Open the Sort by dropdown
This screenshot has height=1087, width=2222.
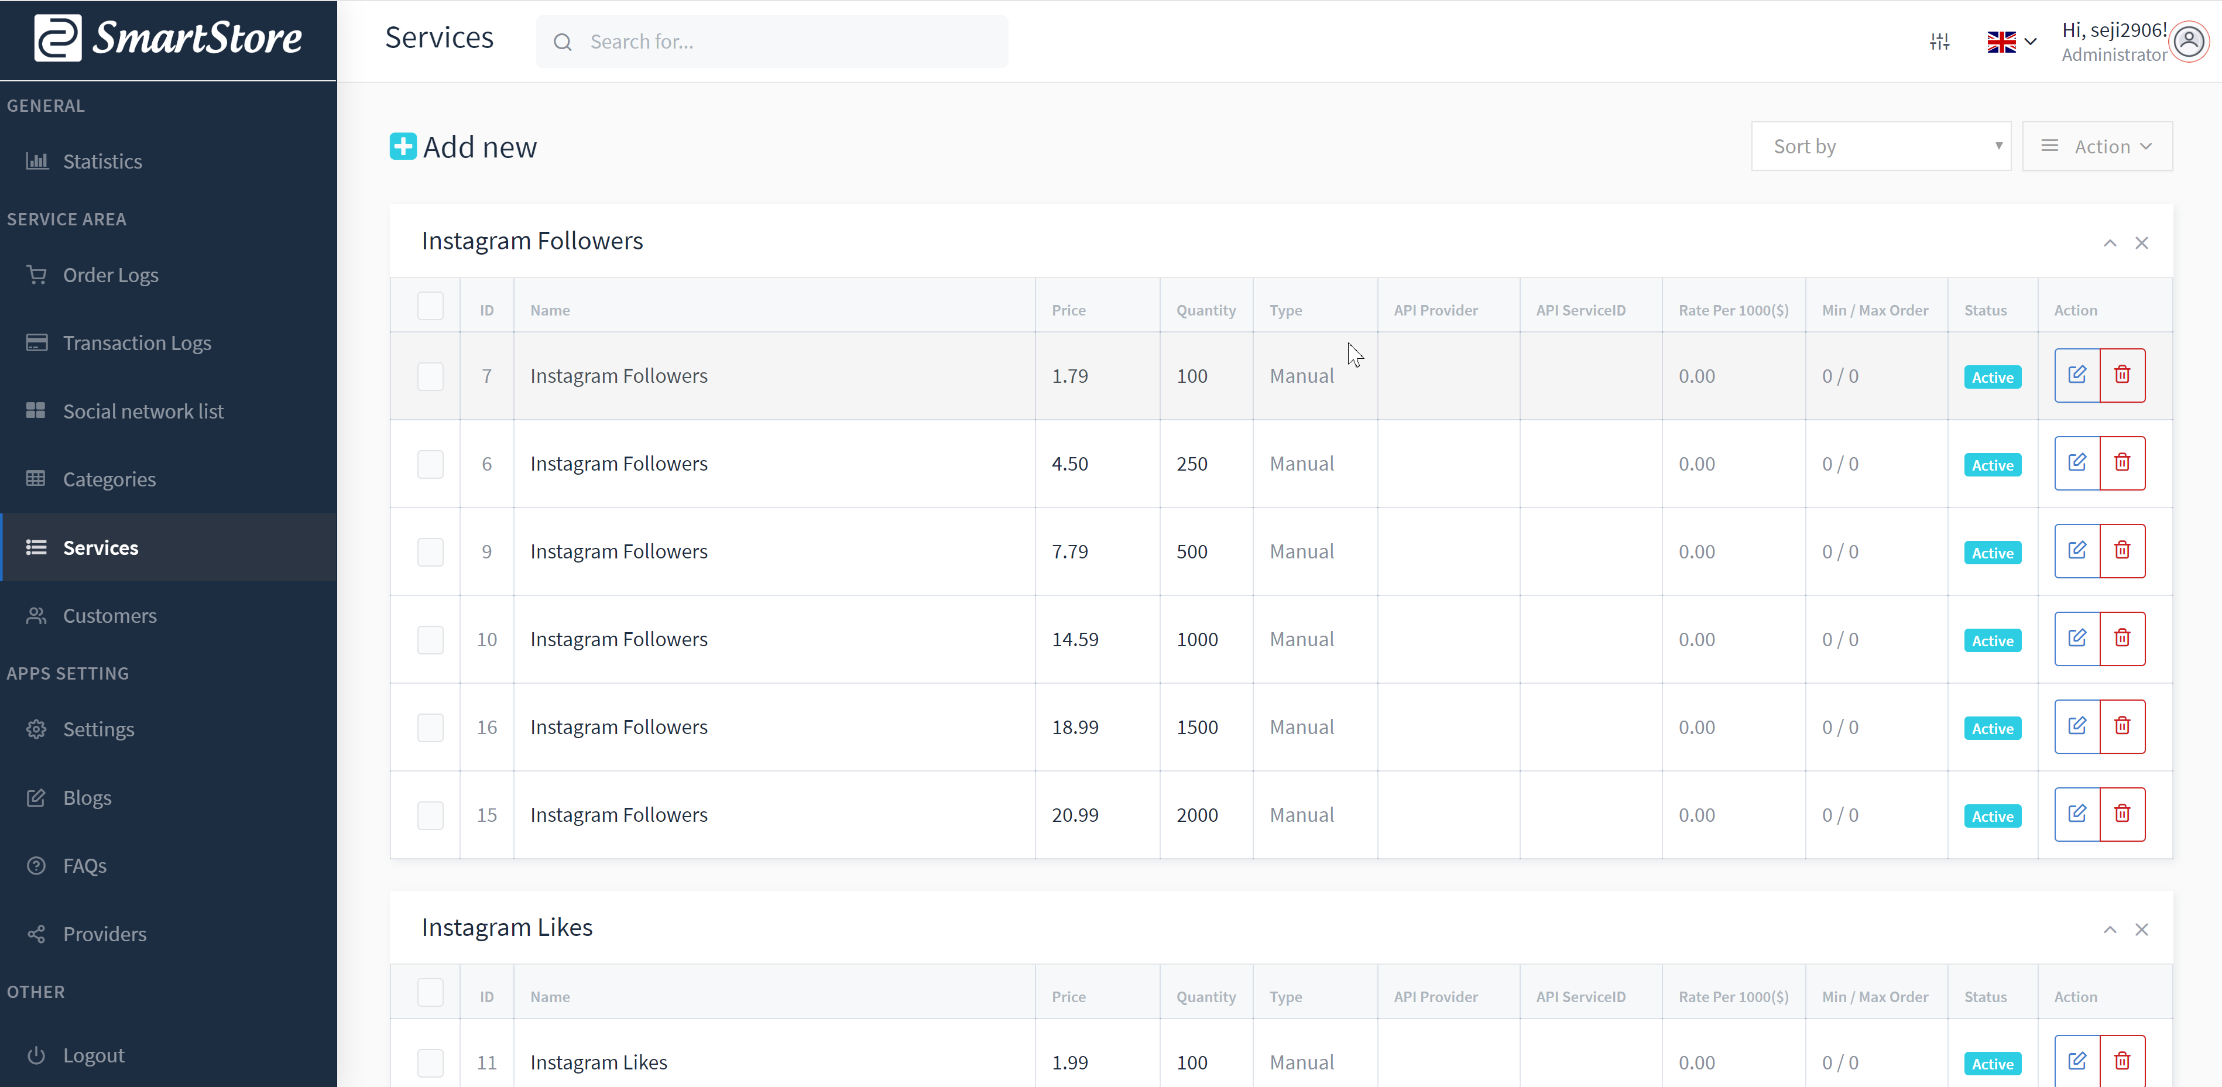click(1880, 147)
